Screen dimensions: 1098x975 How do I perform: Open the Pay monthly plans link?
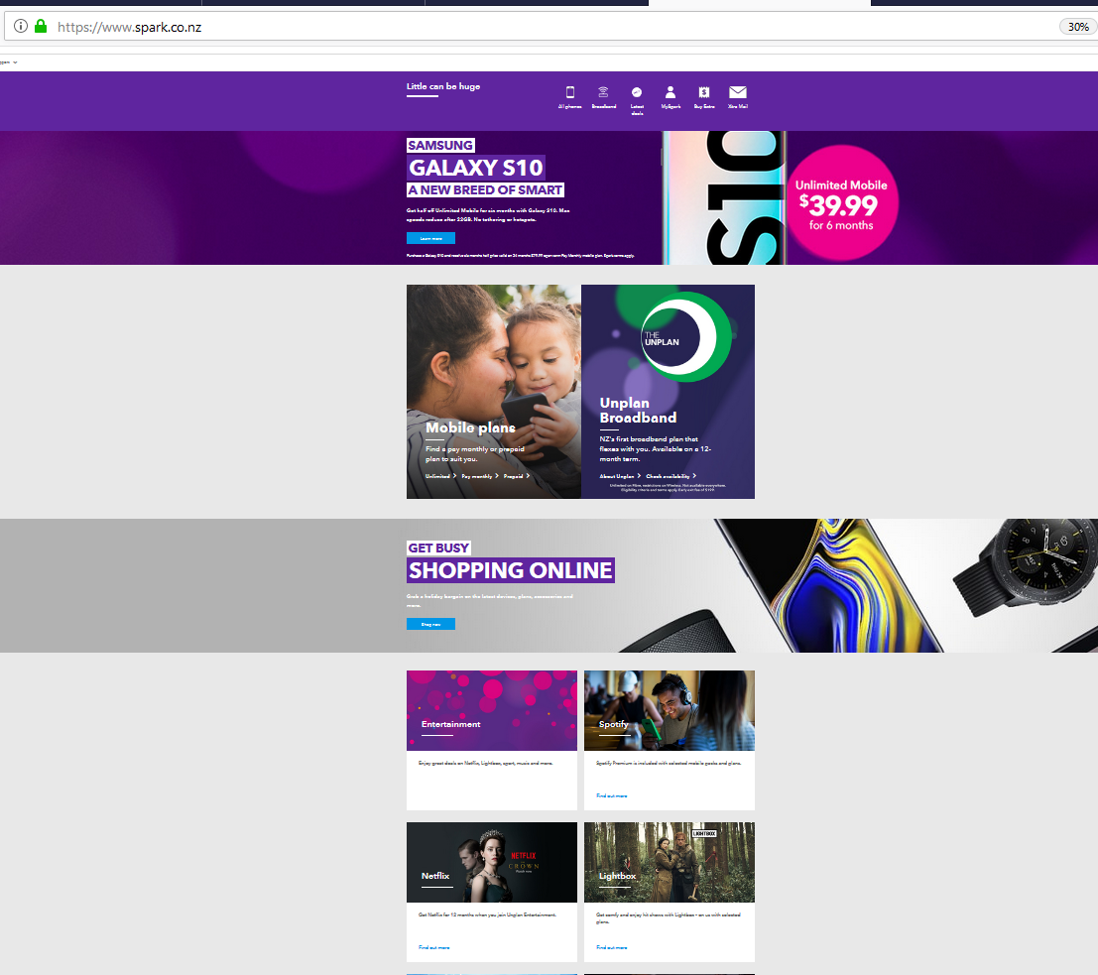pyautogui.click(x=480, y=476)
